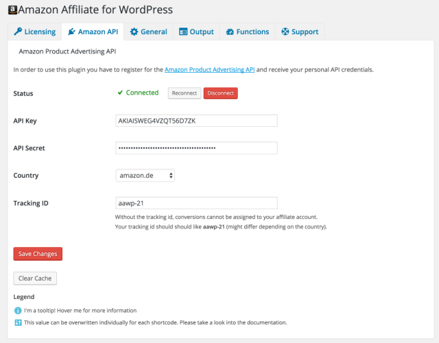Click the plug icon on Amazon API tab
Image resolution: width=439 pixels, height=343 pixels.
[x=71, y=32]
